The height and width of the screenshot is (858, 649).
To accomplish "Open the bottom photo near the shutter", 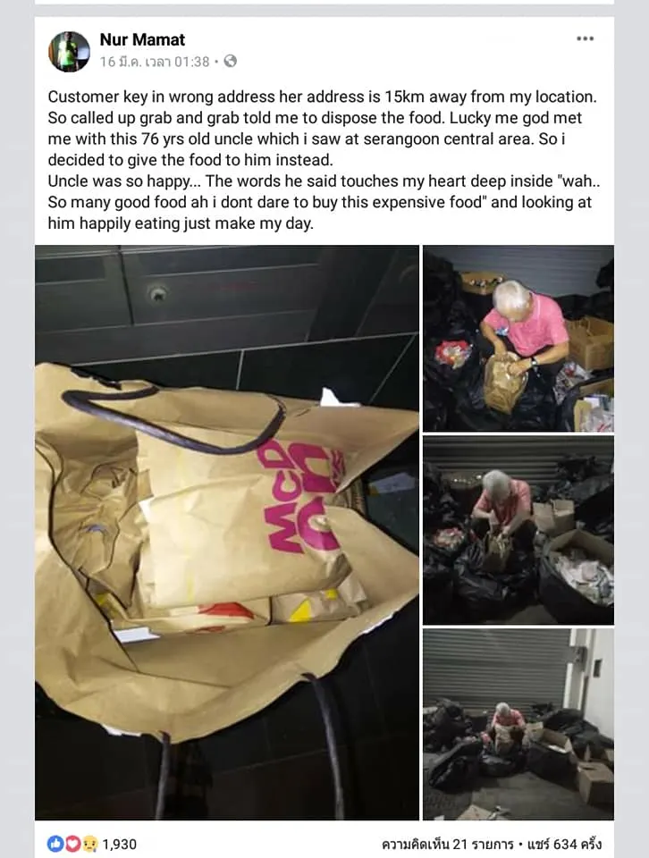I will (518, 724).
